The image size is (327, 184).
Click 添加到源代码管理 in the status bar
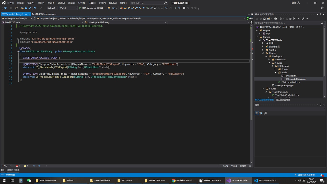[306, 175]
